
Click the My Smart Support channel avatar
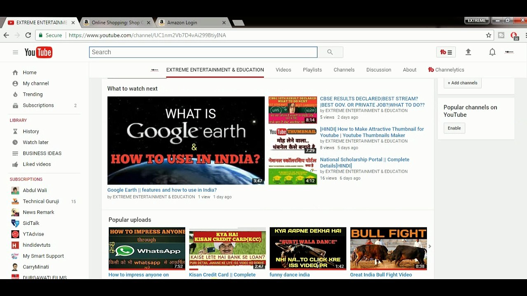tap(15, 256)
